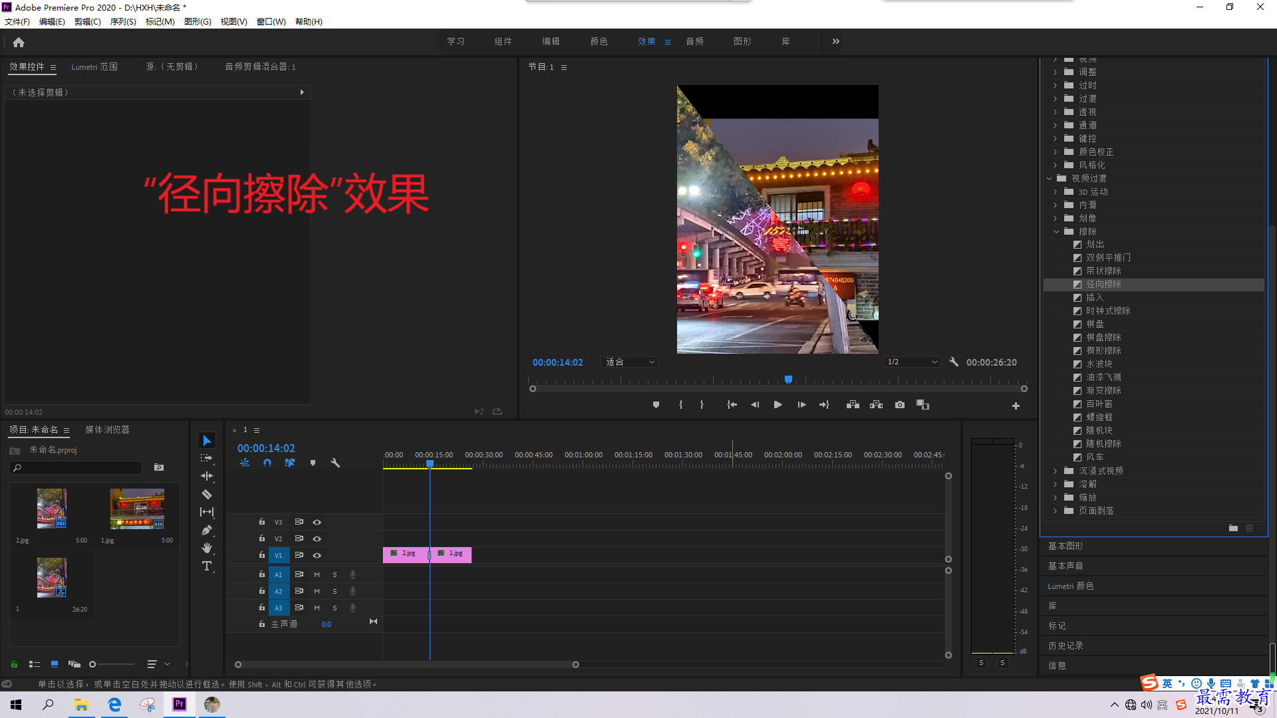Click the Lift button in program monitor
Image resolution: width=1277 pixels, height=718 pixels.
[x=853, y=405]
